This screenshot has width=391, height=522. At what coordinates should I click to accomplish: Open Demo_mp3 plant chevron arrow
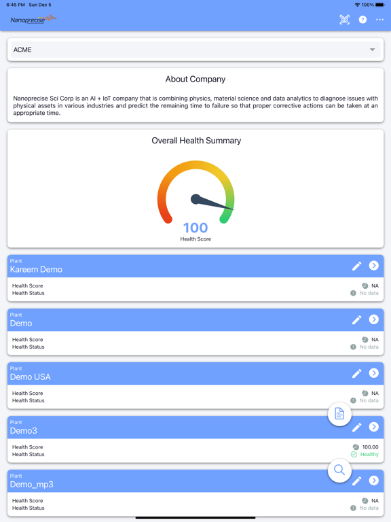(x=374, y=481)
